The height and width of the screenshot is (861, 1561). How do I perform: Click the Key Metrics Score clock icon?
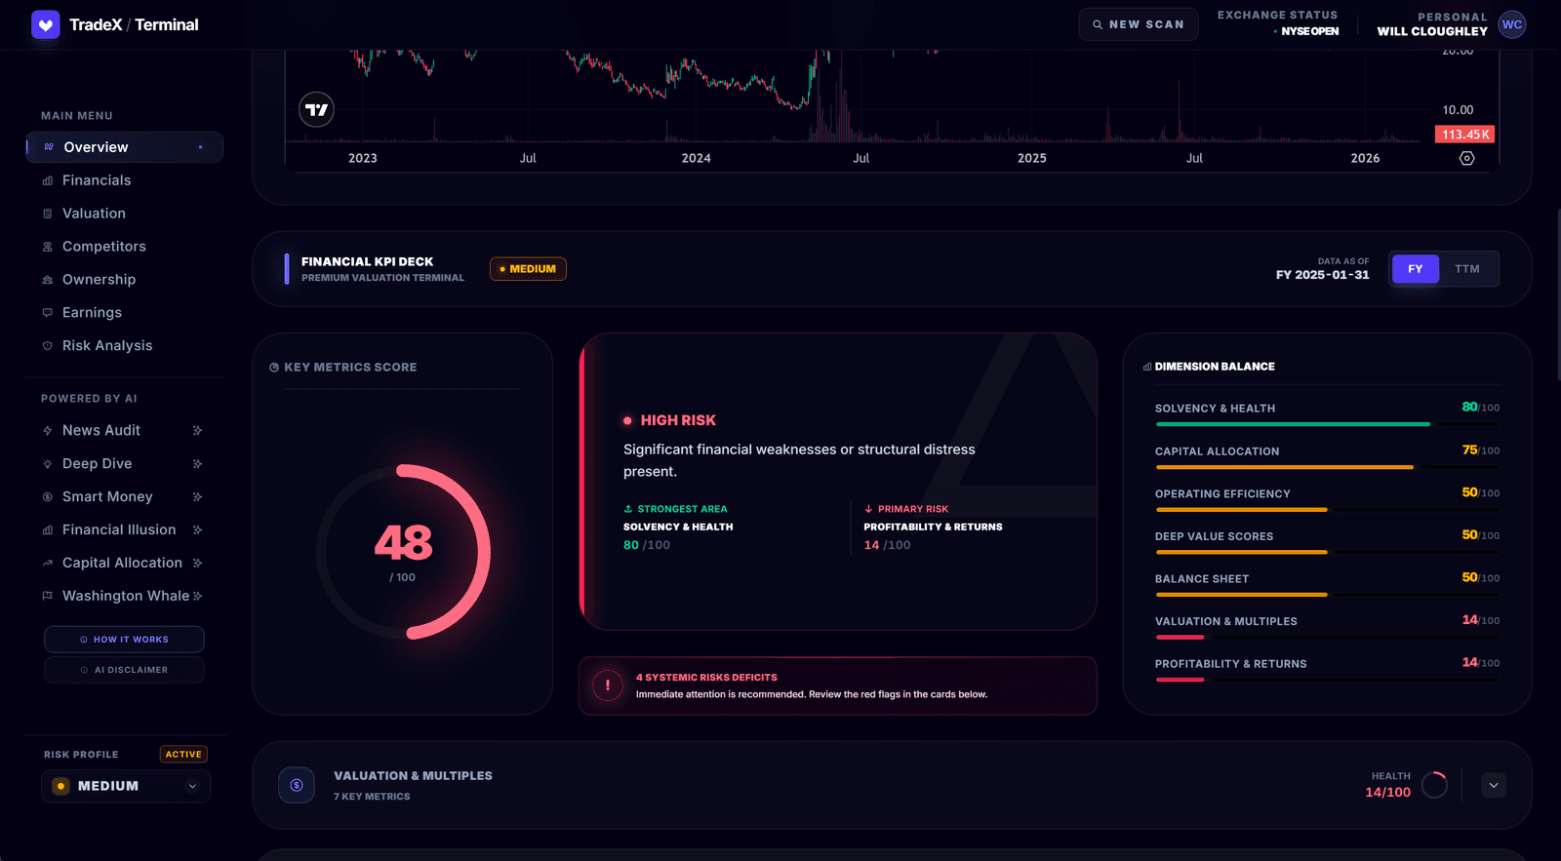coord(274,368)
